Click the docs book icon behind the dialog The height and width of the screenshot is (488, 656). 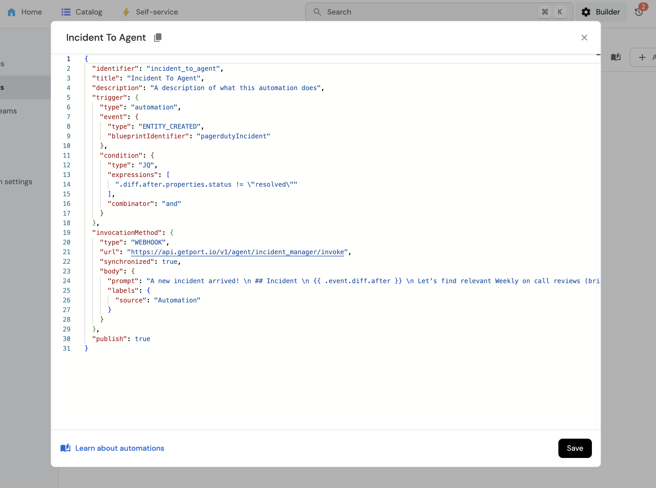(x=616, y=57)
